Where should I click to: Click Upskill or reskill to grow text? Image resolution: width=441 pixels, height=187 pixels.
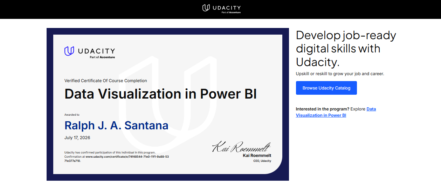[x=340, y=74]
